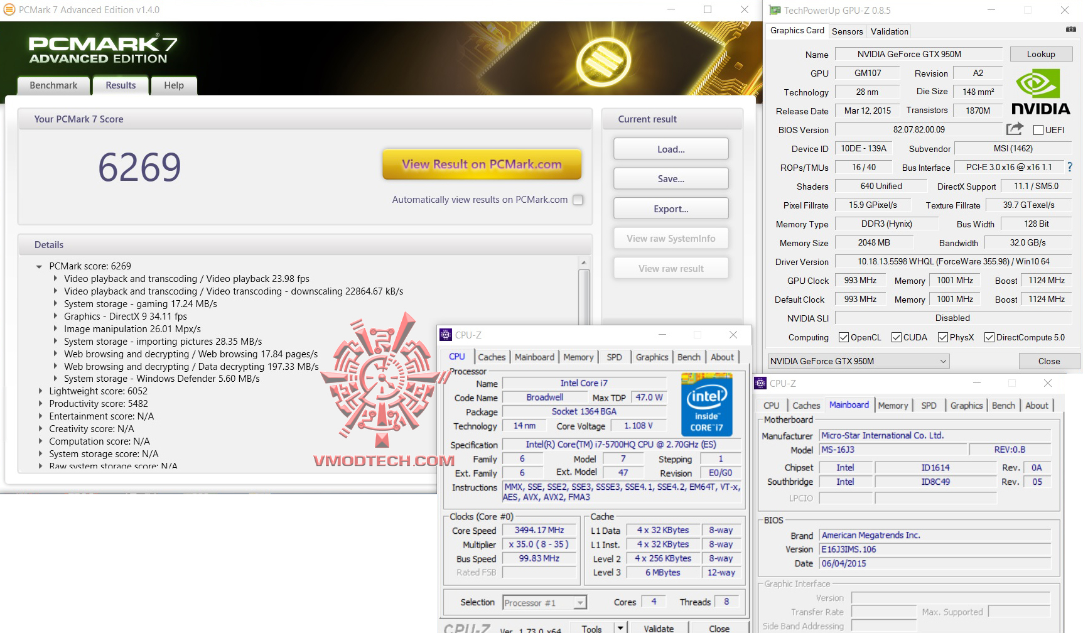The height and width of the screenshot is (633, 1083).
Task: Switch to the Sensors tab in GPU-Z
Action: coord(847,31)
